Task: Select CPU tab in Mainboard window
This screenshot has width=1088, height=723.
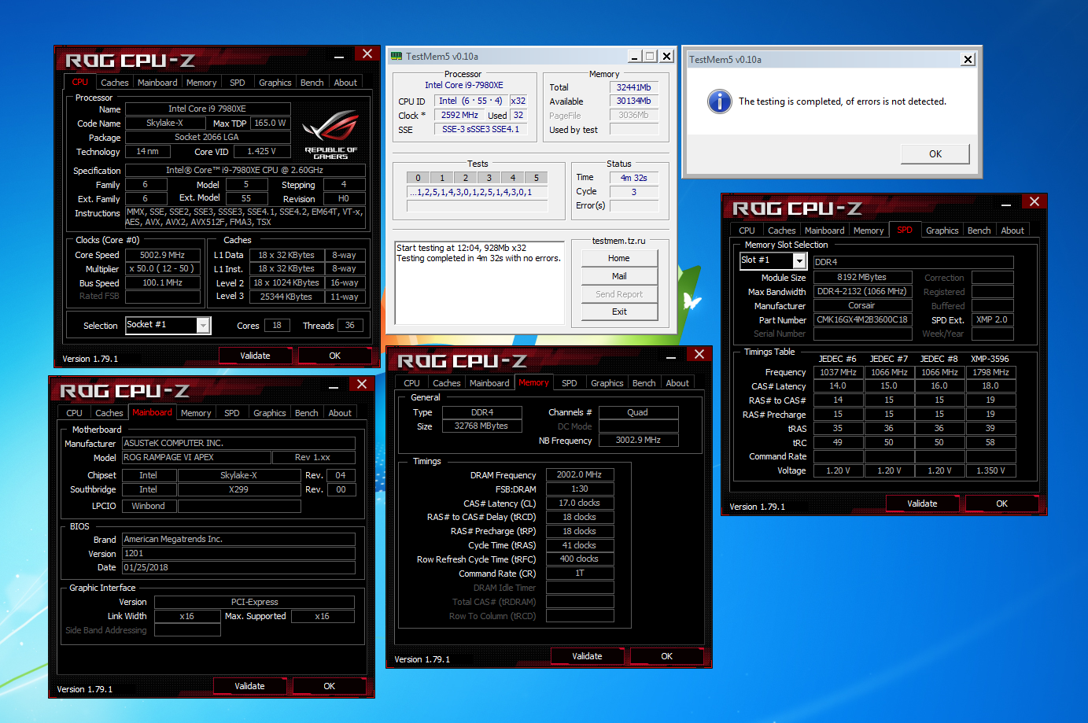Action: 74,413
